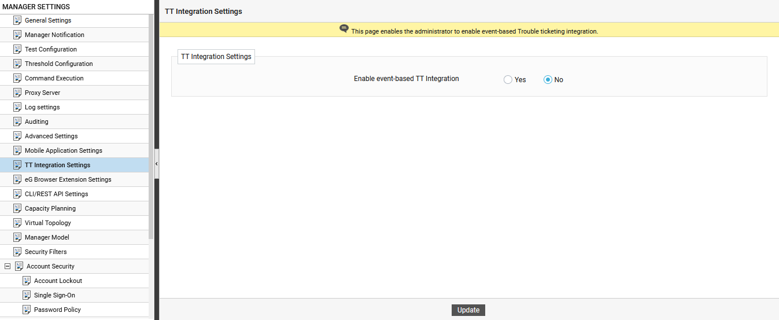Select Command Execution in the sidebar
779x320 pixels.
pos(54,78)
